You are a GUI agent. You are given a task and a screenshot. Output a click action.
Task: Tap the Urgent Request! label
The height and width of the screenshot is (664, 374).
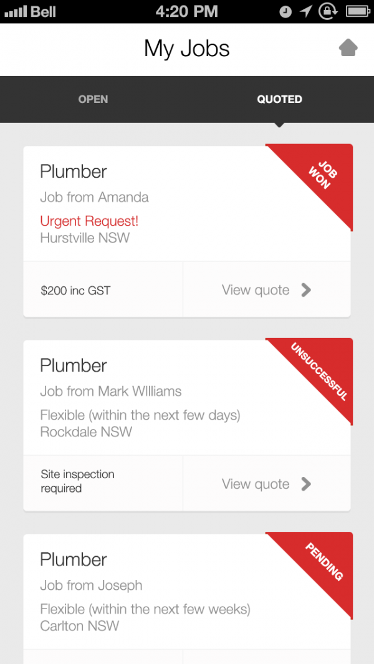[89, 221]
